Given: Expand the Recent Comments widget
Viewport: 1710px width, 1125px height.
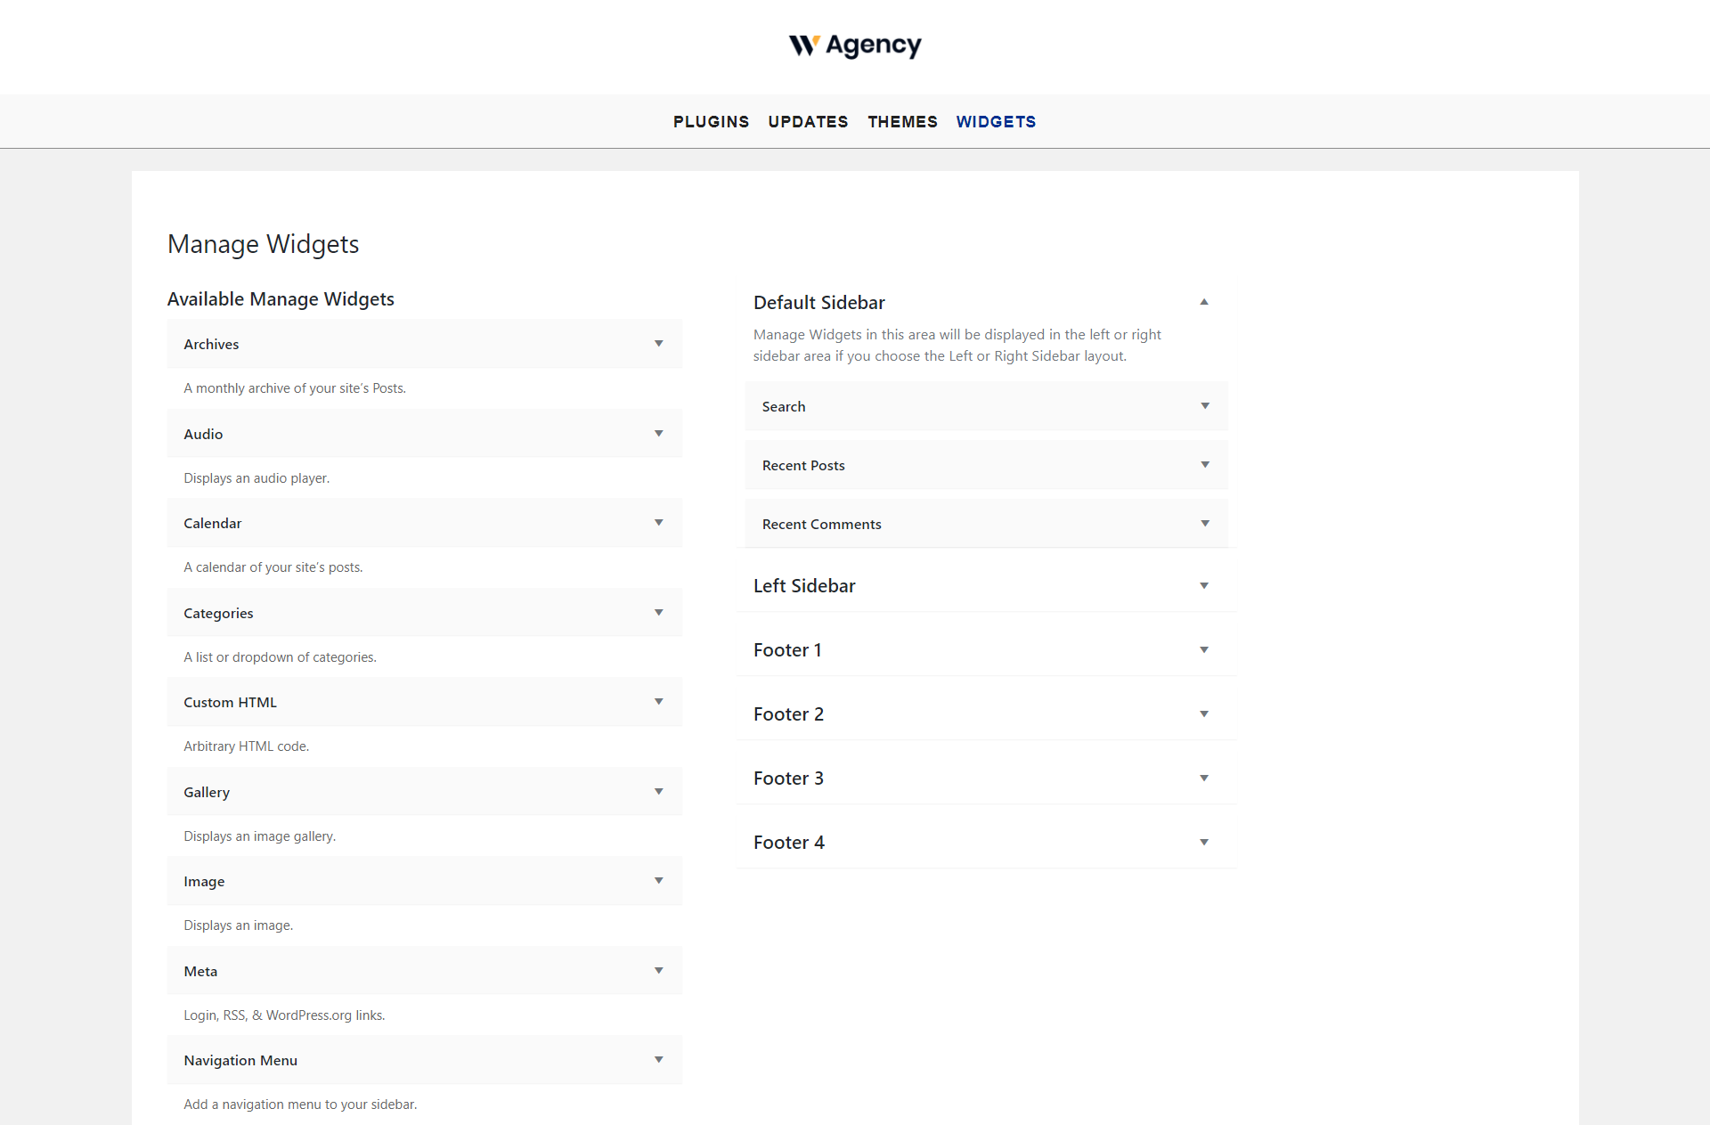Looking at the screenshot, I should pyautogui.click(x=1204, y=524).
